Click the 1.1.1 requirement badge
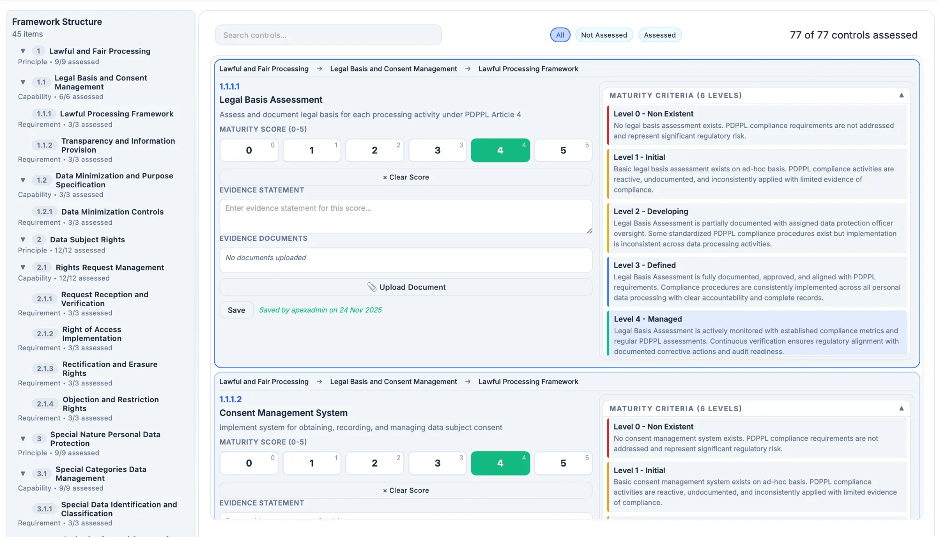Screen dimensions: 938x537 (x=44, y=114)
